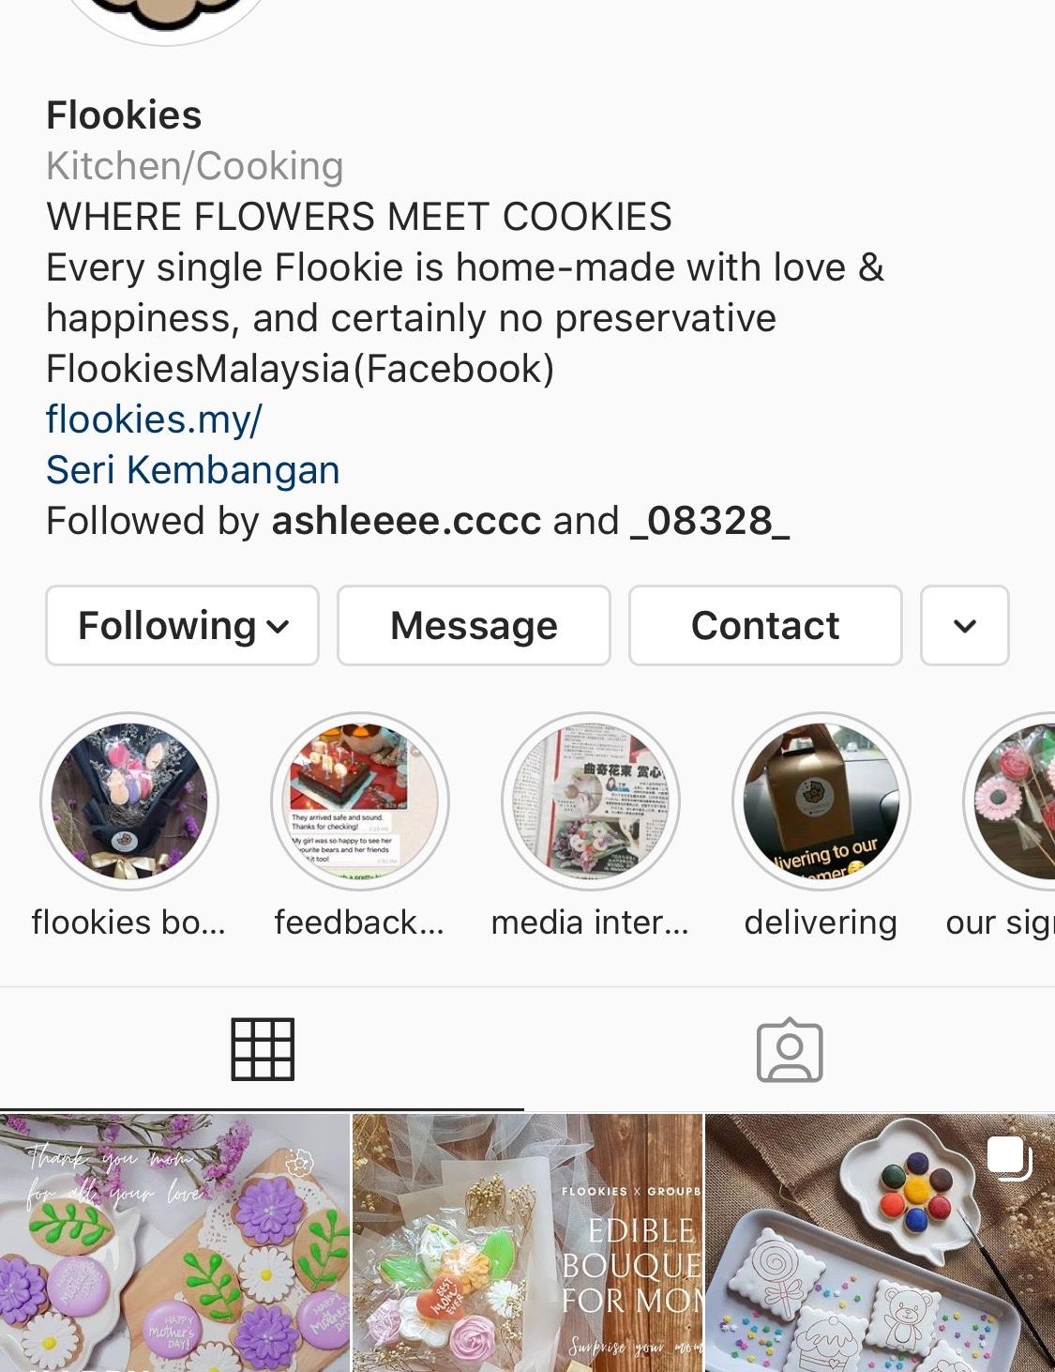Image resolution: width=1055 pixels, height=1372 pixels.
Task: Open the delivering story highlight
Action: click(x=821, y=801)
